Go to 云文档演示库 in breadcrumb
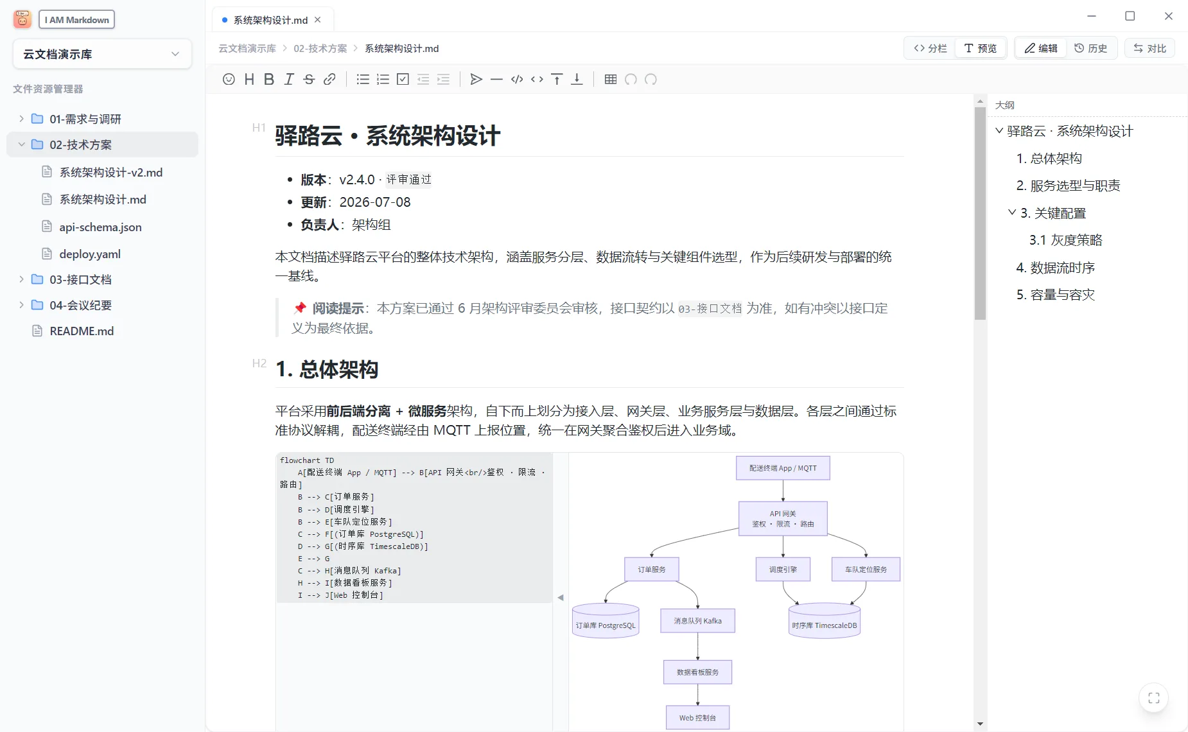The height and width of the screenshot is (732, 1188). (x=247, y=48)
